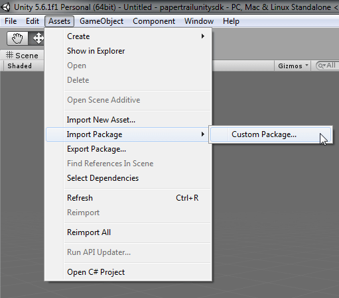Viewport: 339px width, 298px height.
Task: Open the GameObject menu
Action: click(x=102, y=21)
